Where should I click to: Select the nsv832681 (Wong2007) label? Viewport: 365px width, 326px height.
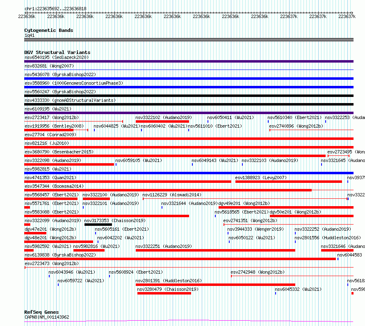[49, 66]
